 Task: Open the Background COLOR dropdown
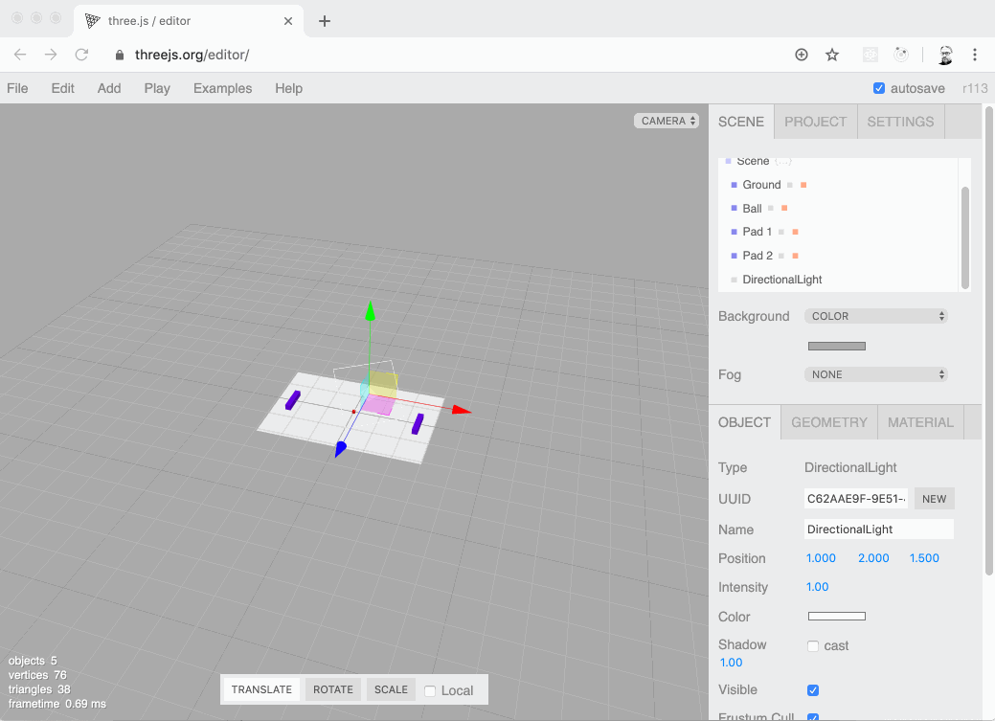[875, 316]
